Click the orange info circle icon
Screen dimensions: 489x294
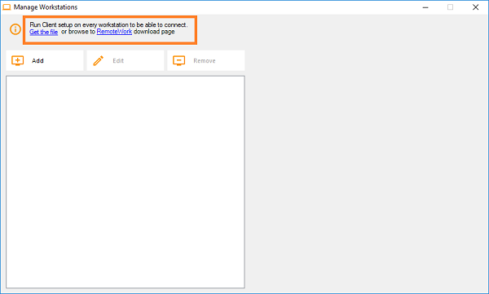pos(15,29)
